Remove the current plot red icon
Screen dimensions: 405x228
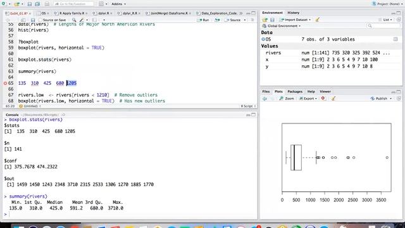tap(323, 99)
